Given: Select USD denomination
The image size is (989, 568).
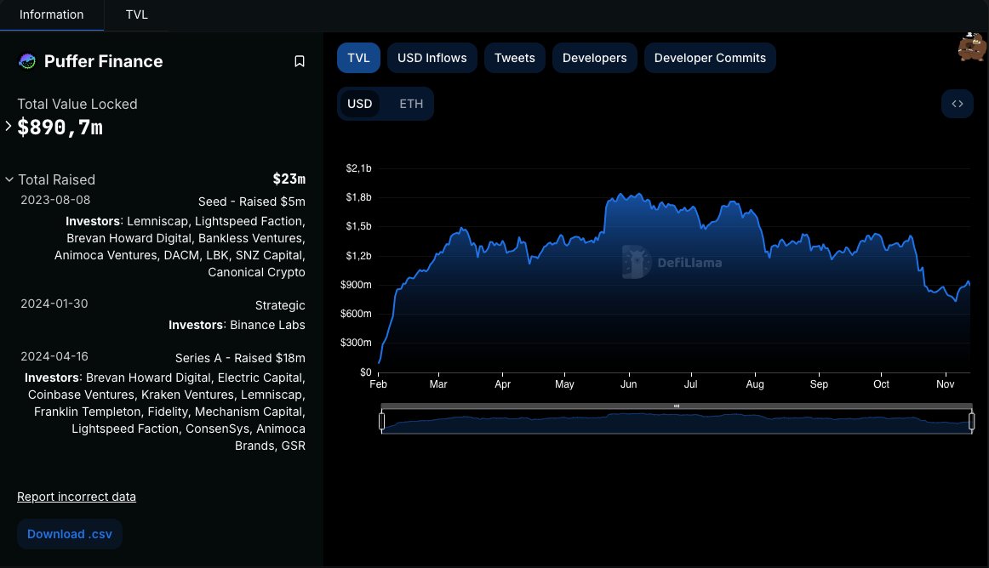Looking at the screenshot, I should coord(359,104).
